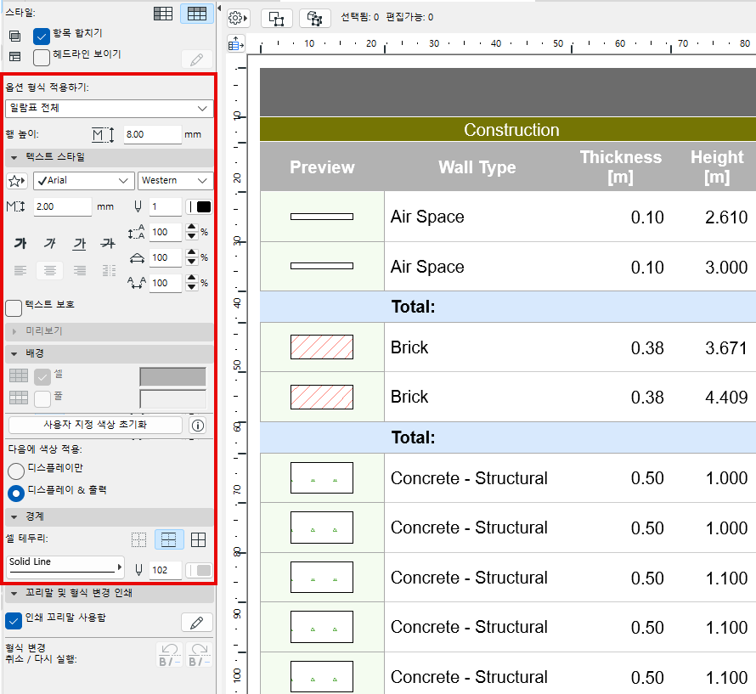Choose the left text alignment icon

(20, 270)
